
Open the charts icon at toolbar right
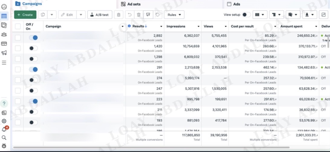(323, 15)
